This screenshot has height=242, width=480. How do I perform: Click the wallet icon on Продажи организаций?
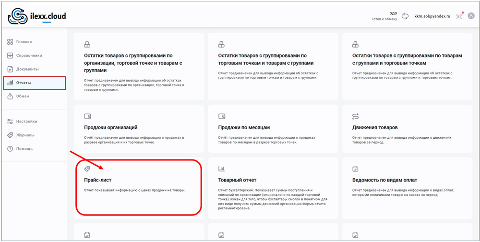(x=87, y=116)
